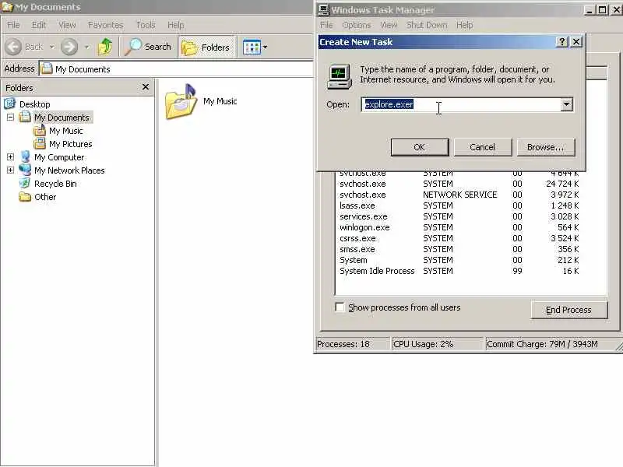The height and width of the screenshot is (467, 623).
Task: Select the System Idle Process row
Action: click(x=459, y=271)
